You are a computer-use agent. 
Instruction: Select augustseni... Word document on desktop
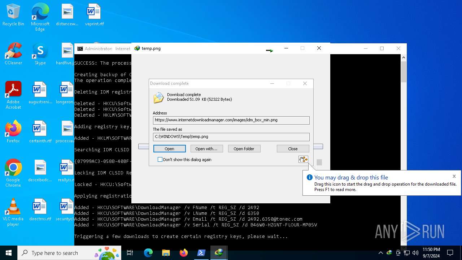click(40, 93)
